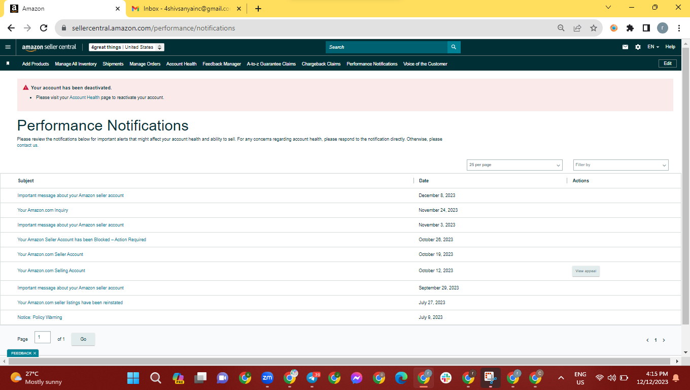Dismiss the Feedback tab with its X

point(35,353)
